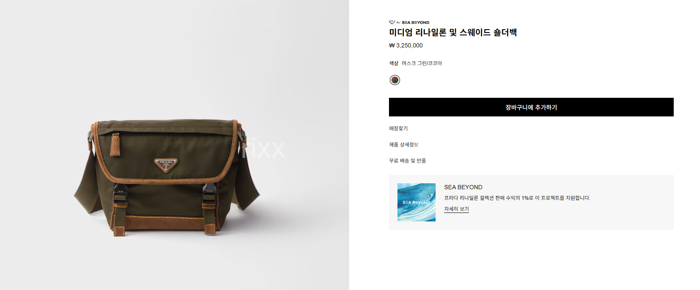Click the SEA BEYOND heading in the info banner

tap(463, 187)
